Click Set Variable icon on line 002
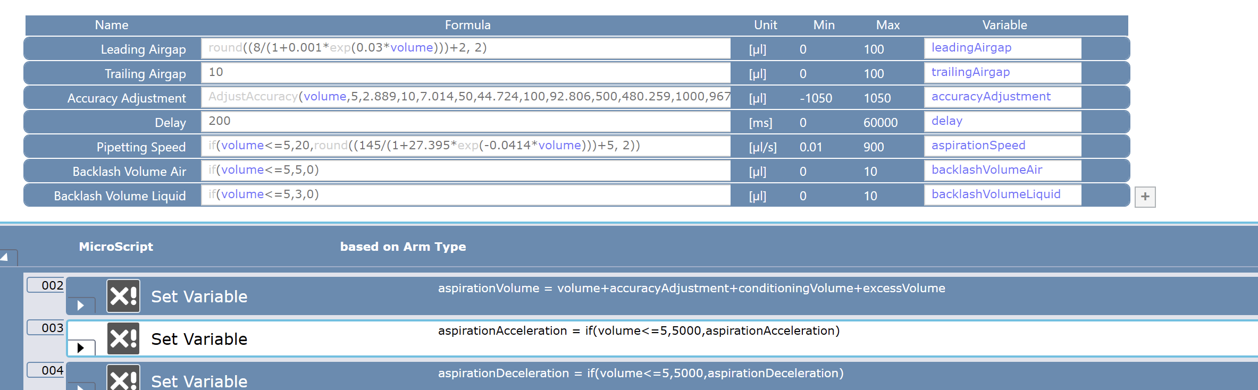 tap(123, 296)
